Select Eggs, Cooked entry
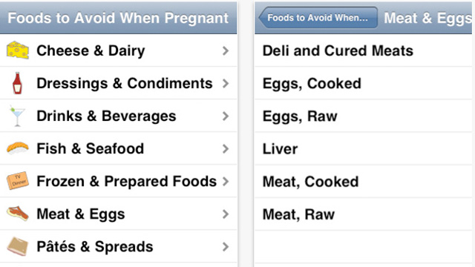 coord(363,84)
